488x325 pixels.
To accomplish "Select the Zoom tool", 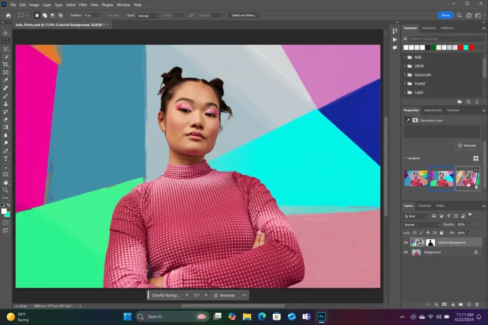I will click(6, 190).
